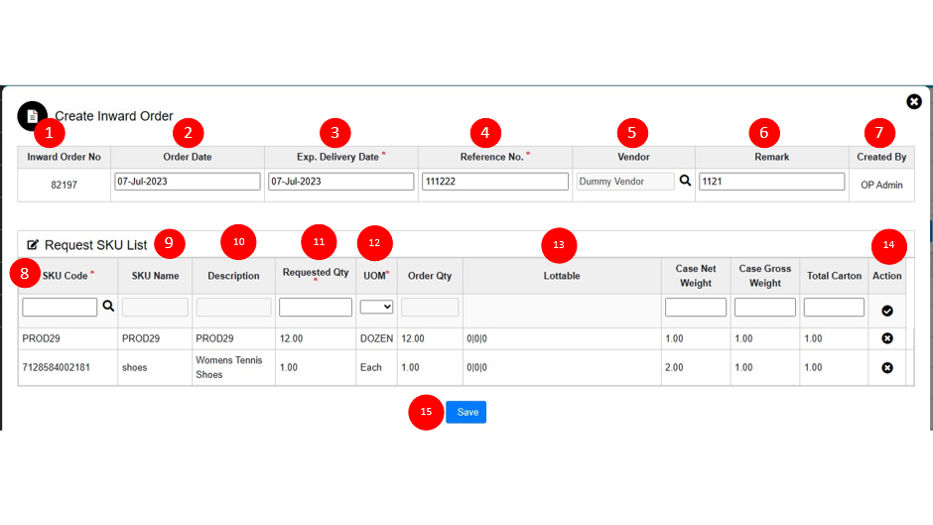
Task: Click the SKU Code entry box
Action: click(x=60, y=308)
